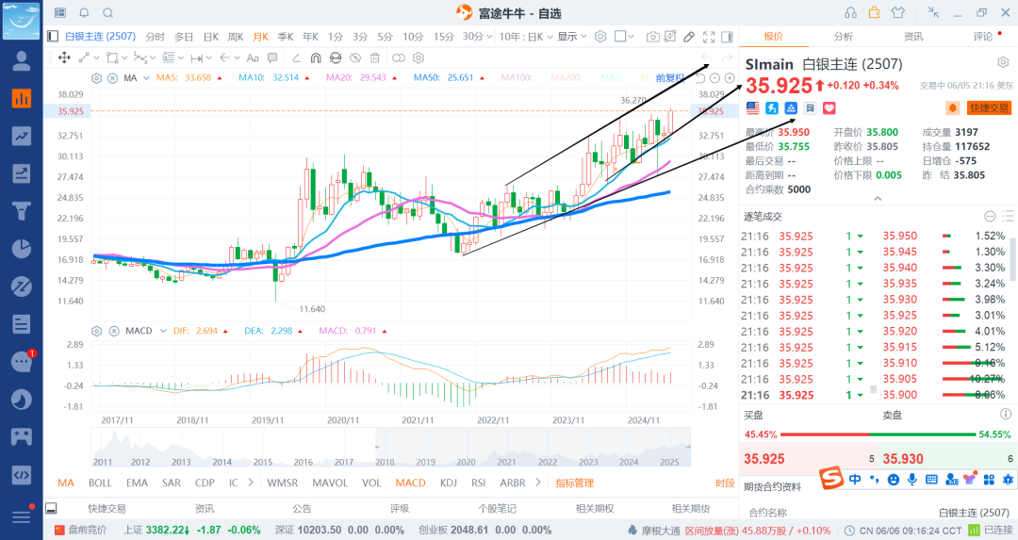Toggle the BOLL indicator overlay
Viewport: 1018px width, 540px height.
click(x=100, y=483)
